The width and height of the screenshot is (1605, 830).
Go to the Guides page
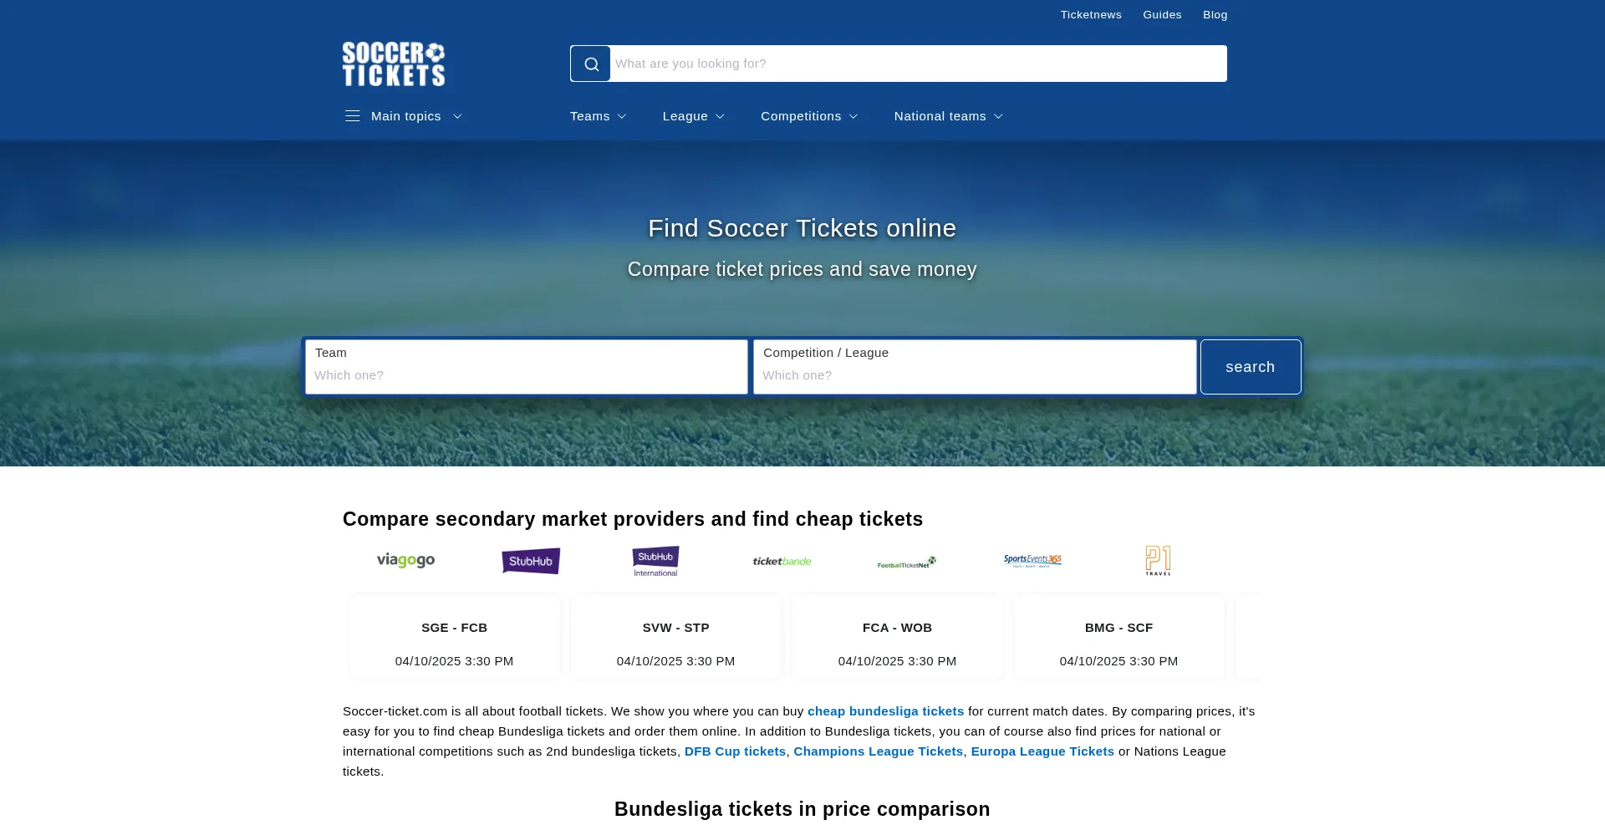pyautogui.click(x=1162, y=15)
